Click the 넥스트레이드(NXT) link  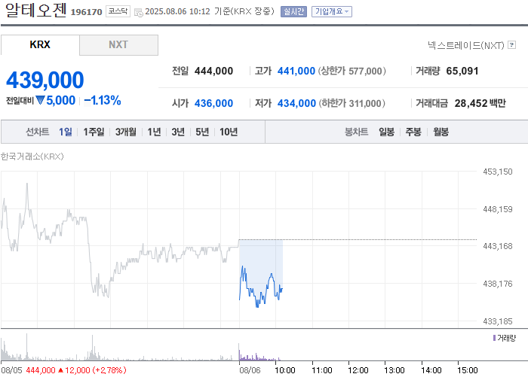click(x=466, y=45)
